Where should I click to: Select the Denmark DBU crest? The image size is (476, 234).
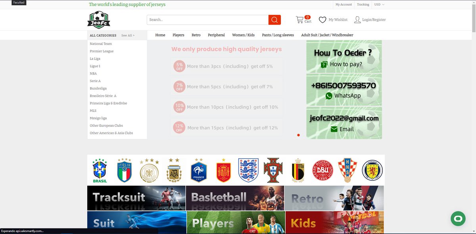tap(323, 171)
